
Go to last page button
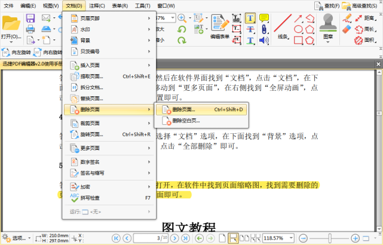(x=186, y=238)
